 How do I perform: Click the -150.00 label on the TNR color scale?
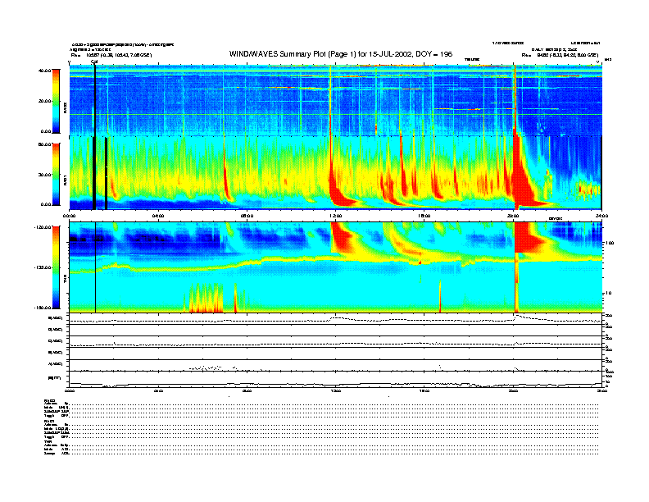tap(43, 308)
